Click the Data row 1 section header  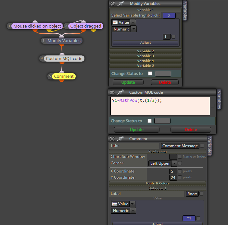coord(158,188)
